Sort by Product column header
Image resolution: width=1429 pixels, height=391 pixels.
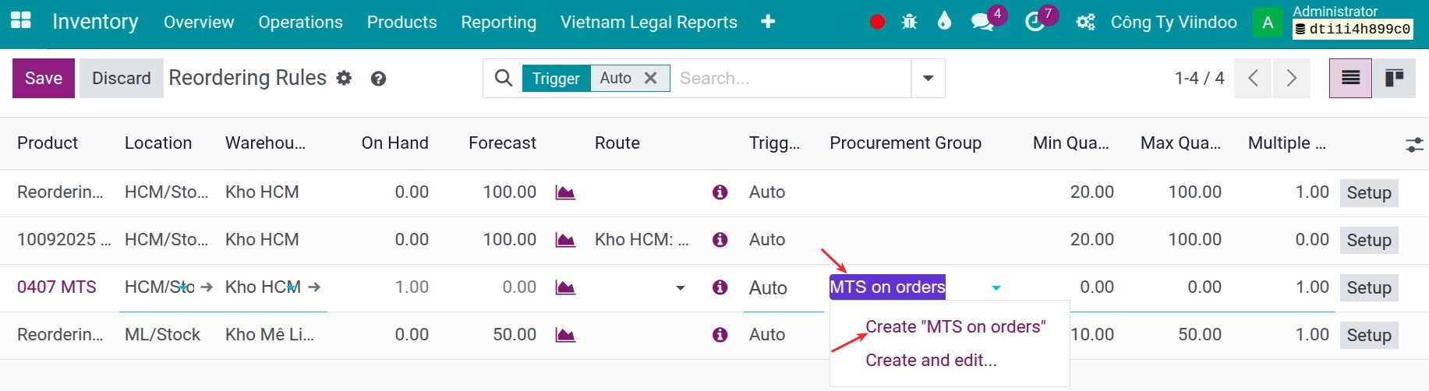(x=48, y=143)
